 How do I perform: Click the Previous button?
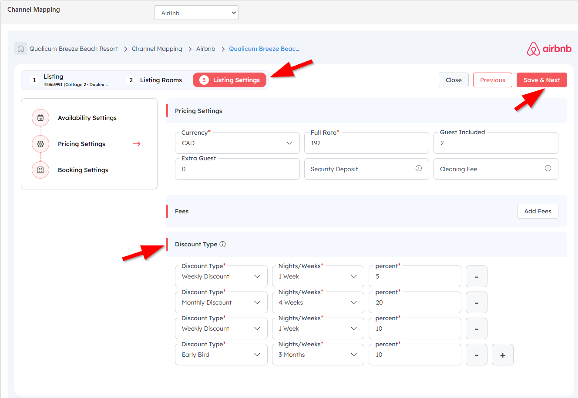click(x=493, y=80)
